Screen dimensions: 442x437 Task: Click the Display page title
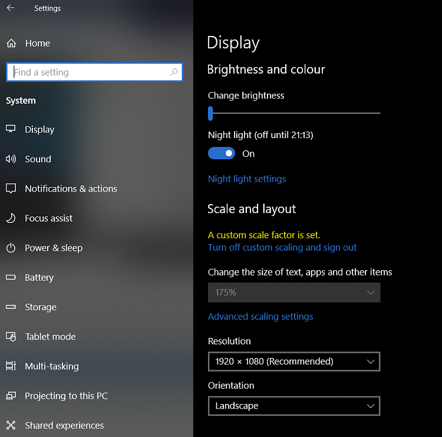coord(233,43)
